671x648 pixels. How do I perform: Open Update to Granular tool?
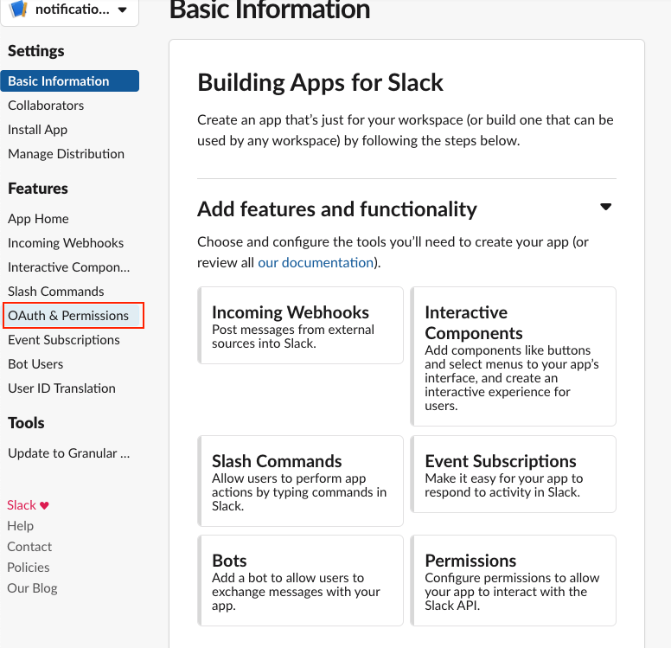(x=68, y=453)
